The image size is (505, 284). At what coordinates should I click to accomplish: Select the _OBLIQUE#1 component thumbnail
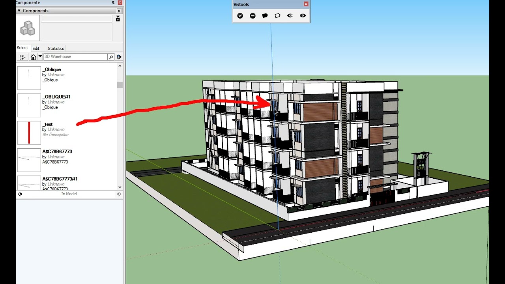point(29,105)
